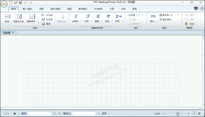The height and width of the screenshot is (117, 205).
Task: Zoom out with the minus button
Action: pyautogui.click(x=163, y=113)
